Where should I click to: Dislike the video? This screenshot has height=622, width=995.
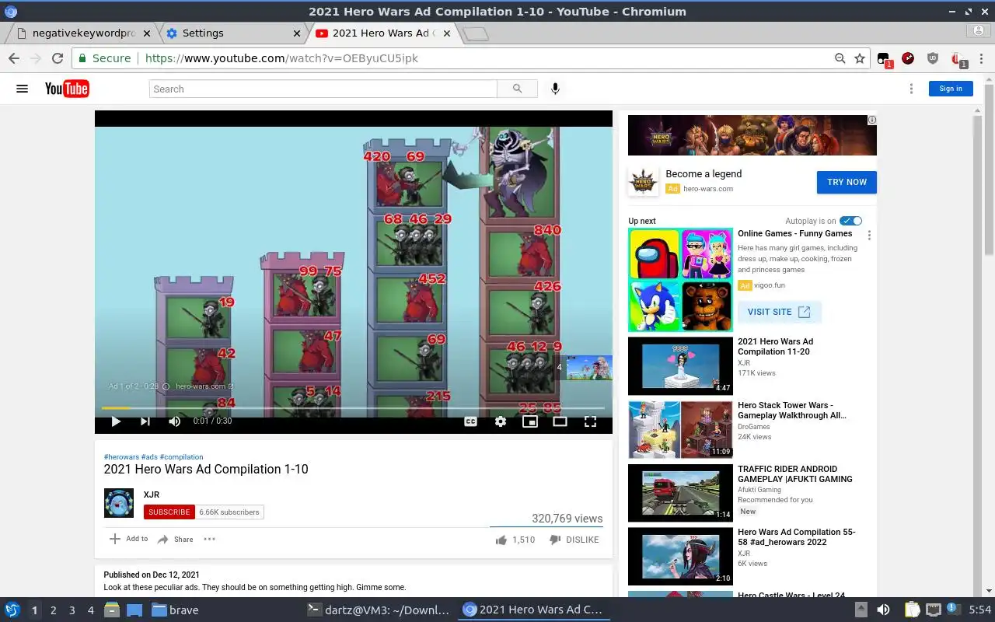(574, 540)
